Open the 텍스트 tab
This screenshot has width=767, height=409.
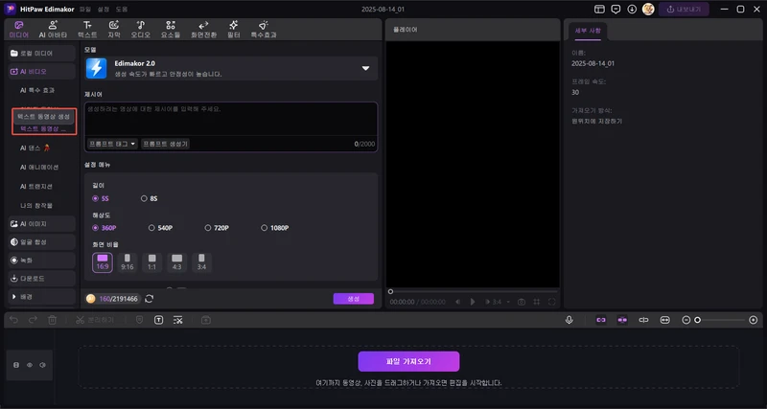tap(87, 30)
